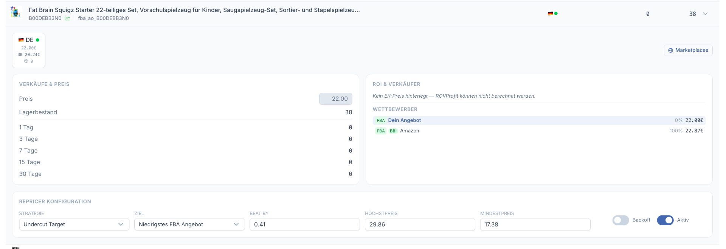Turn off the Aktiv repricer switch

coord(665,220)
